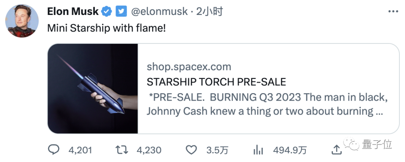The height and width of the screenshot is (162, 405).
Task: Click the share upload icon
Action: click(x=337, y=150)
